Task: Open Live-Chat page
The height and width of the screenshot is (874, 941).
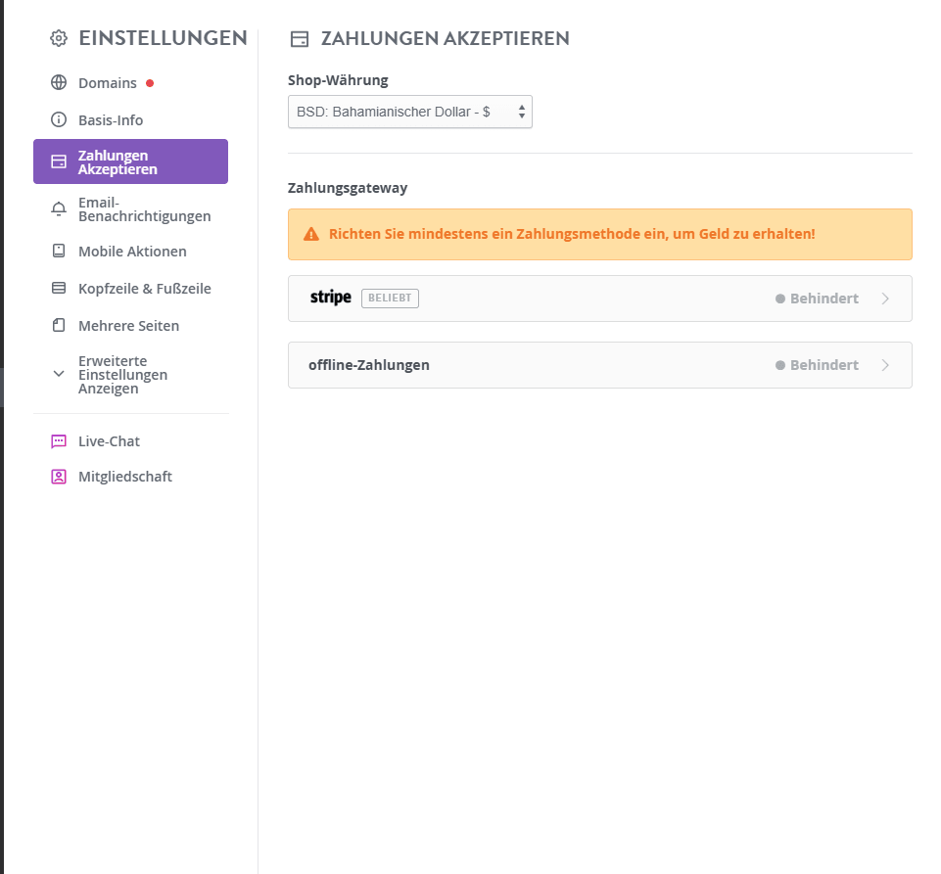Action: (x=131, y=441)
